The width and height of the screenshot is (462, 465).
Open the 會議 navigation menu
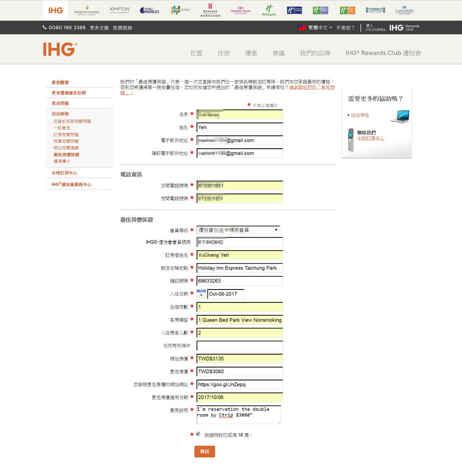[x=278, y=53]
